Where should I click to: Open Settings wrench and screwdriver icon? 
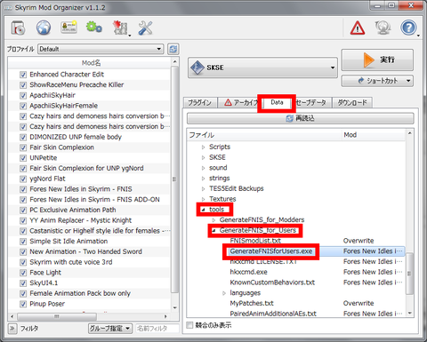pyautogui.click(x=145, y=28)
